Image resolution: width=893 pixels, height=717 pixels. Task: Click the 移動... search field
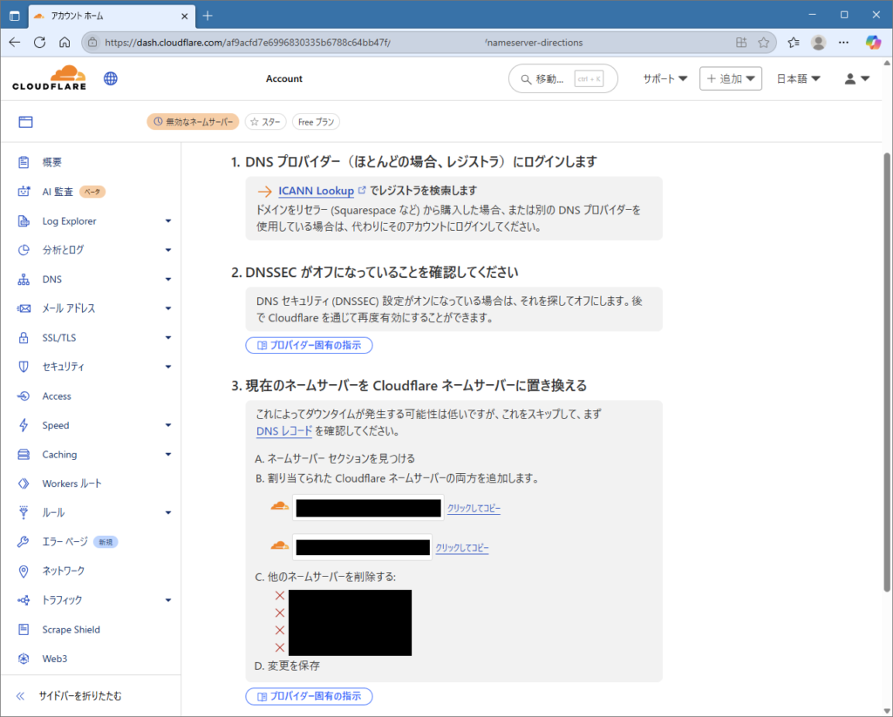(562, 78)
